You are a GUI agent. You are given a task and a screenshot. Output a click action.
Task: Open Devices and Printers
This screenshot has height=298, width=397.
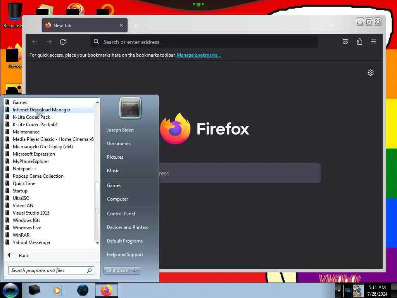(x=128, y=227)
